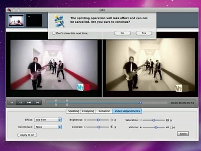Click the volume mute speaker icon

tap(141, 127)
